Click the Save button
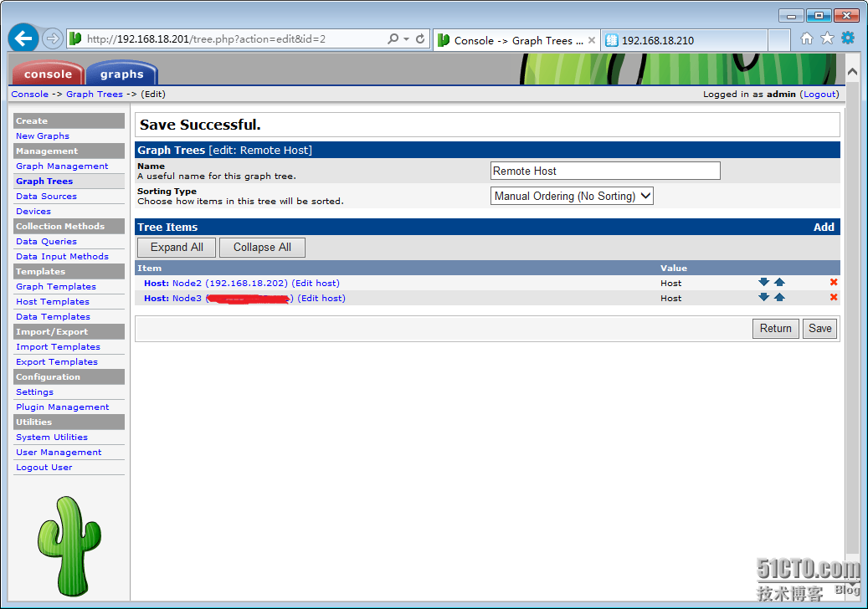Image resolution: width=868 pixels, height=609 pixels. pyautogui.click(x=819, y=329)
